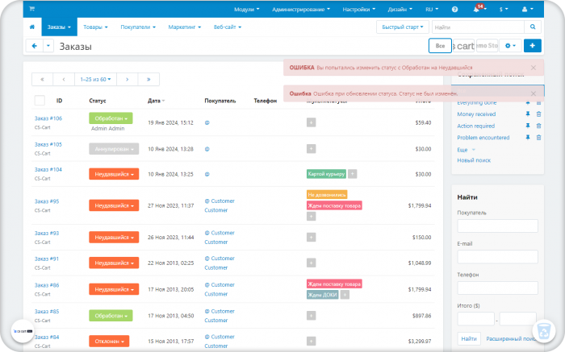Select the Все storefront button
The image size is (565, 352).
440,46
